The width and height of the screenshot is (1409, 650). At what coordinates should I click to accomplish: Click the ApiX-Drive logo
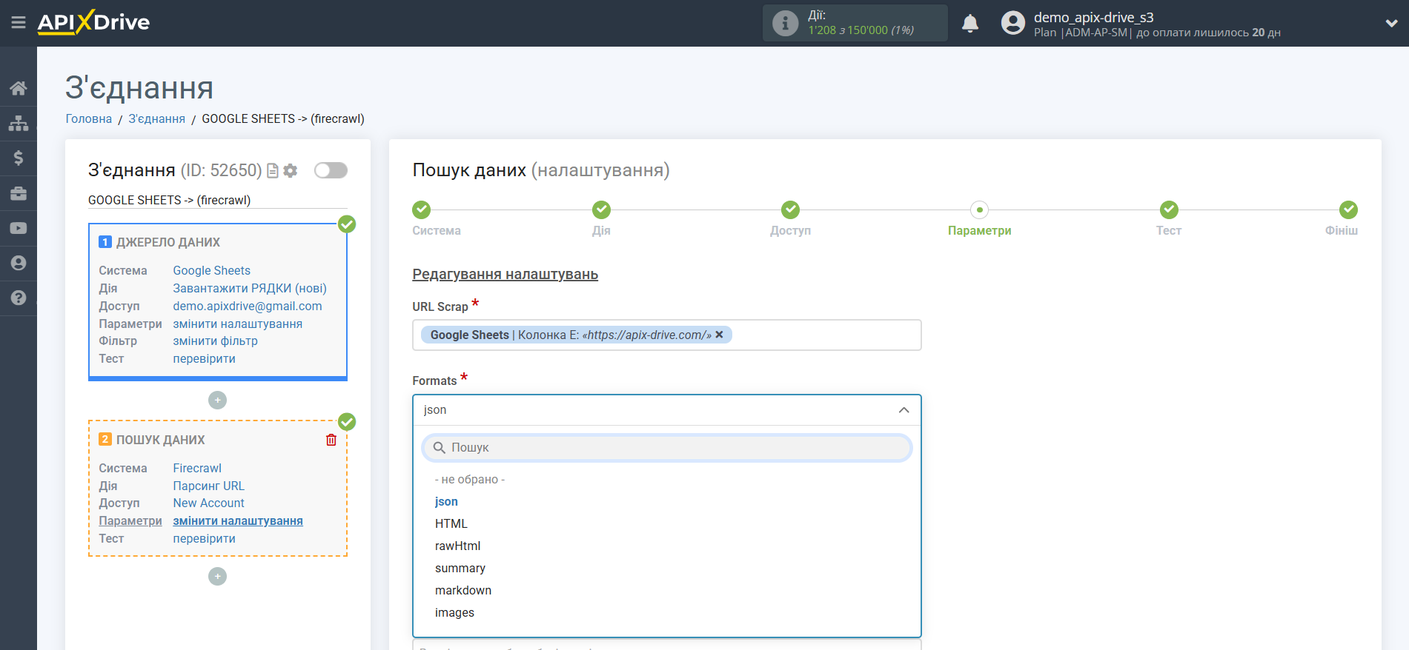point(93,22)
